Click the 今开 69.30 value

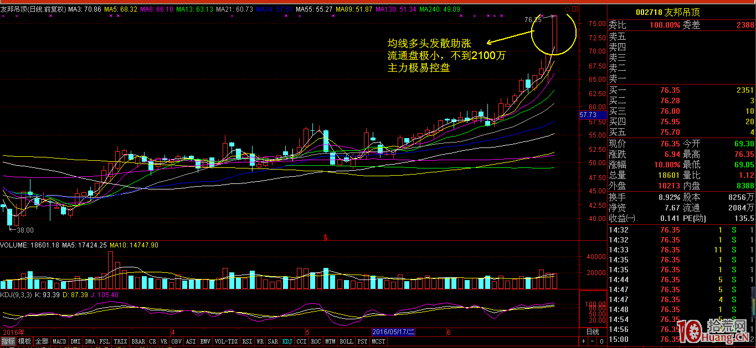click(744, 144)
